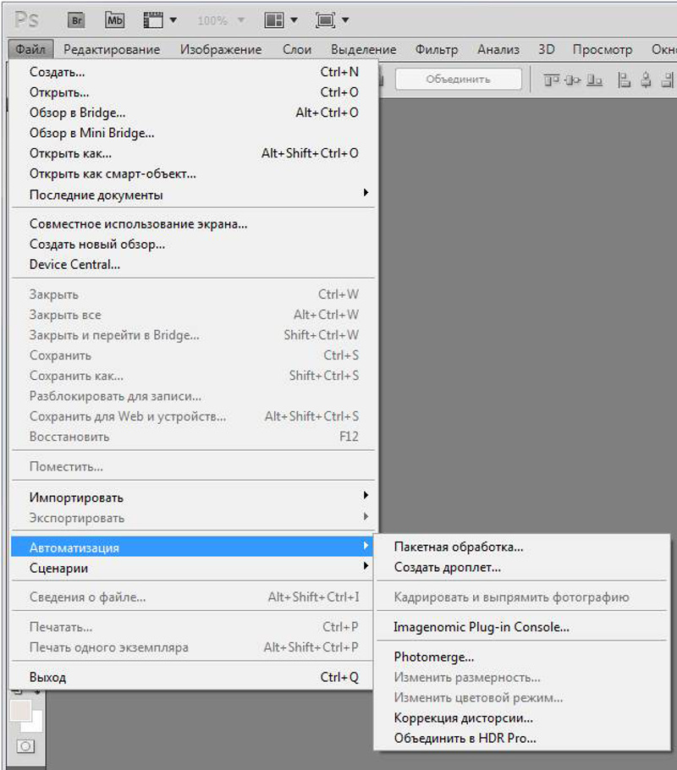Image resolution: width=677 pixels, height=770 pixels.
Task: Expand Импортировать submenu
Action: click(192, 498)
